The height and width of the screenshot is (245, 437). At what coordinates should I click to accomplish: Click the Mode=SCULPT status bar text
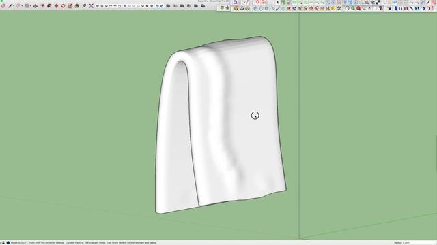[20, 243]
